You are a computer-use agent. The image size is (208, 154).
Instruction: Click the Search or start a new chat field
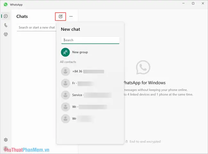[x=37, y=28]
